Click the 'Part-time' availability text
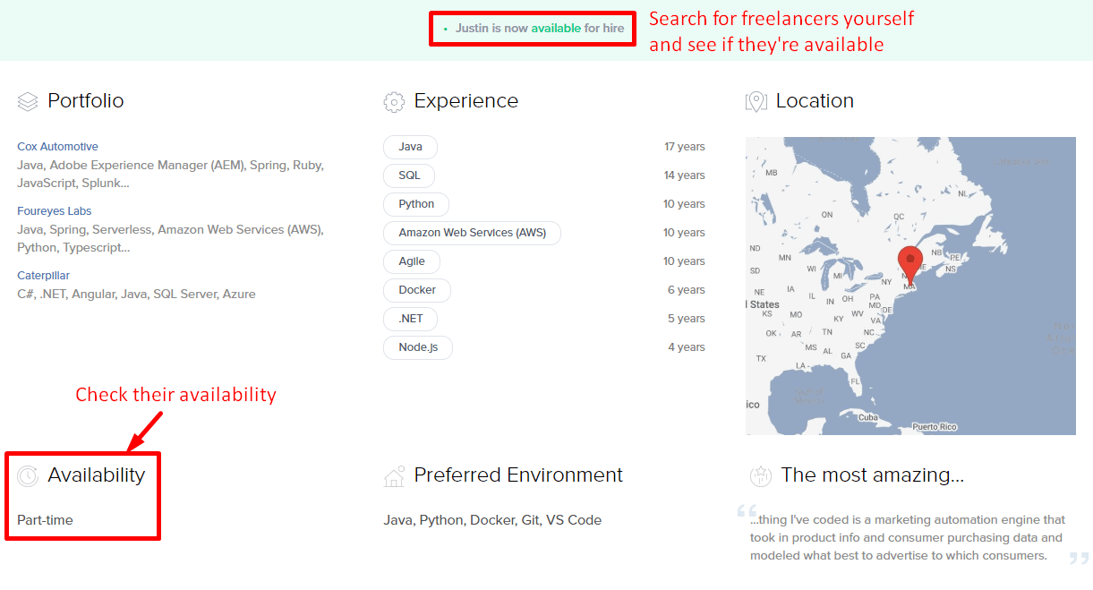This screenshot has width=1093, height=590. point(45,520)
